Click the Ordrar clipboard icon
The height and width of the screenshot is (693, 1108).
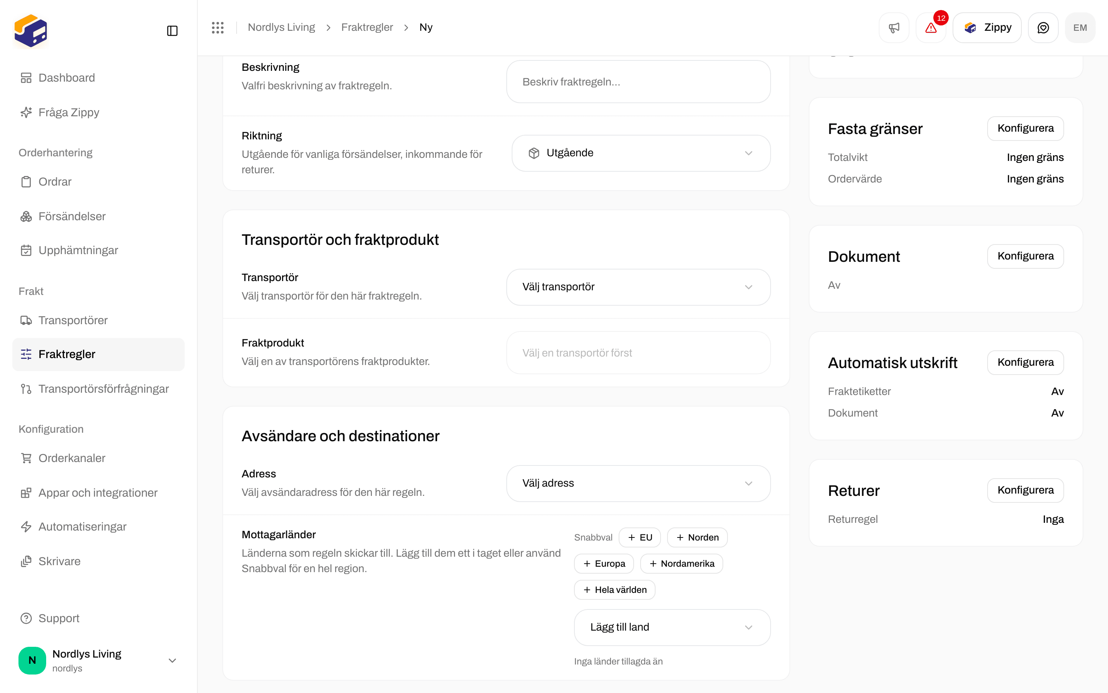tap(26, 182)
